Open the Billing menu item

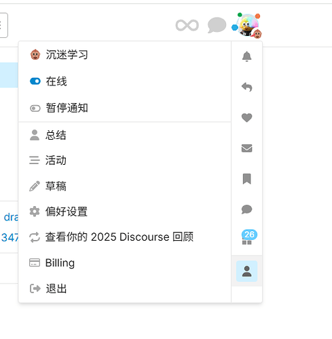tap(125, 263)
